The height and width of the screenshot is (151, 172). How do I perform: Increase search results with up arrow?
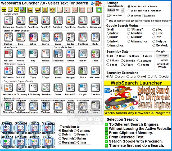pyautogui.click(x=122, y=9)
